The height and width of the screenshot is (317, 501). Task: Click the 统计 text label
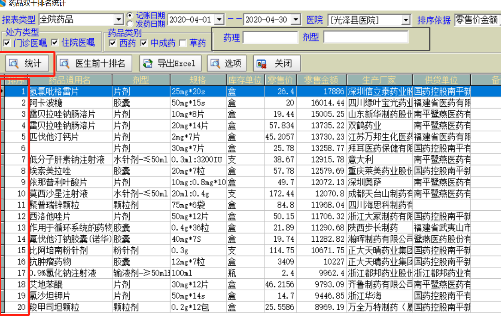point(33,64)
